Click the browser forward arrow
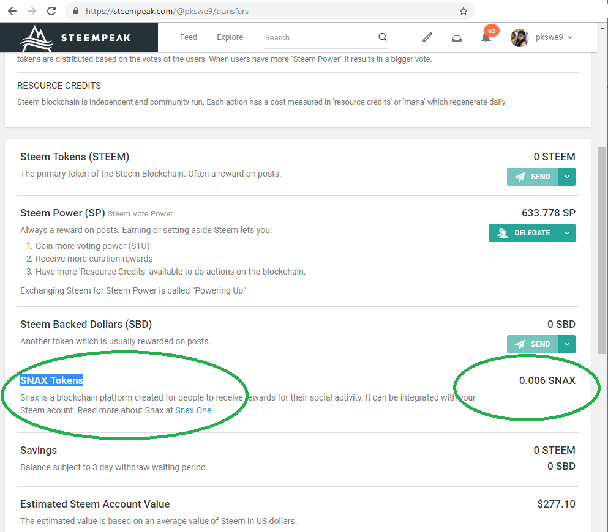The width and height of the screenshot is (608, 532). coord(32,11)
